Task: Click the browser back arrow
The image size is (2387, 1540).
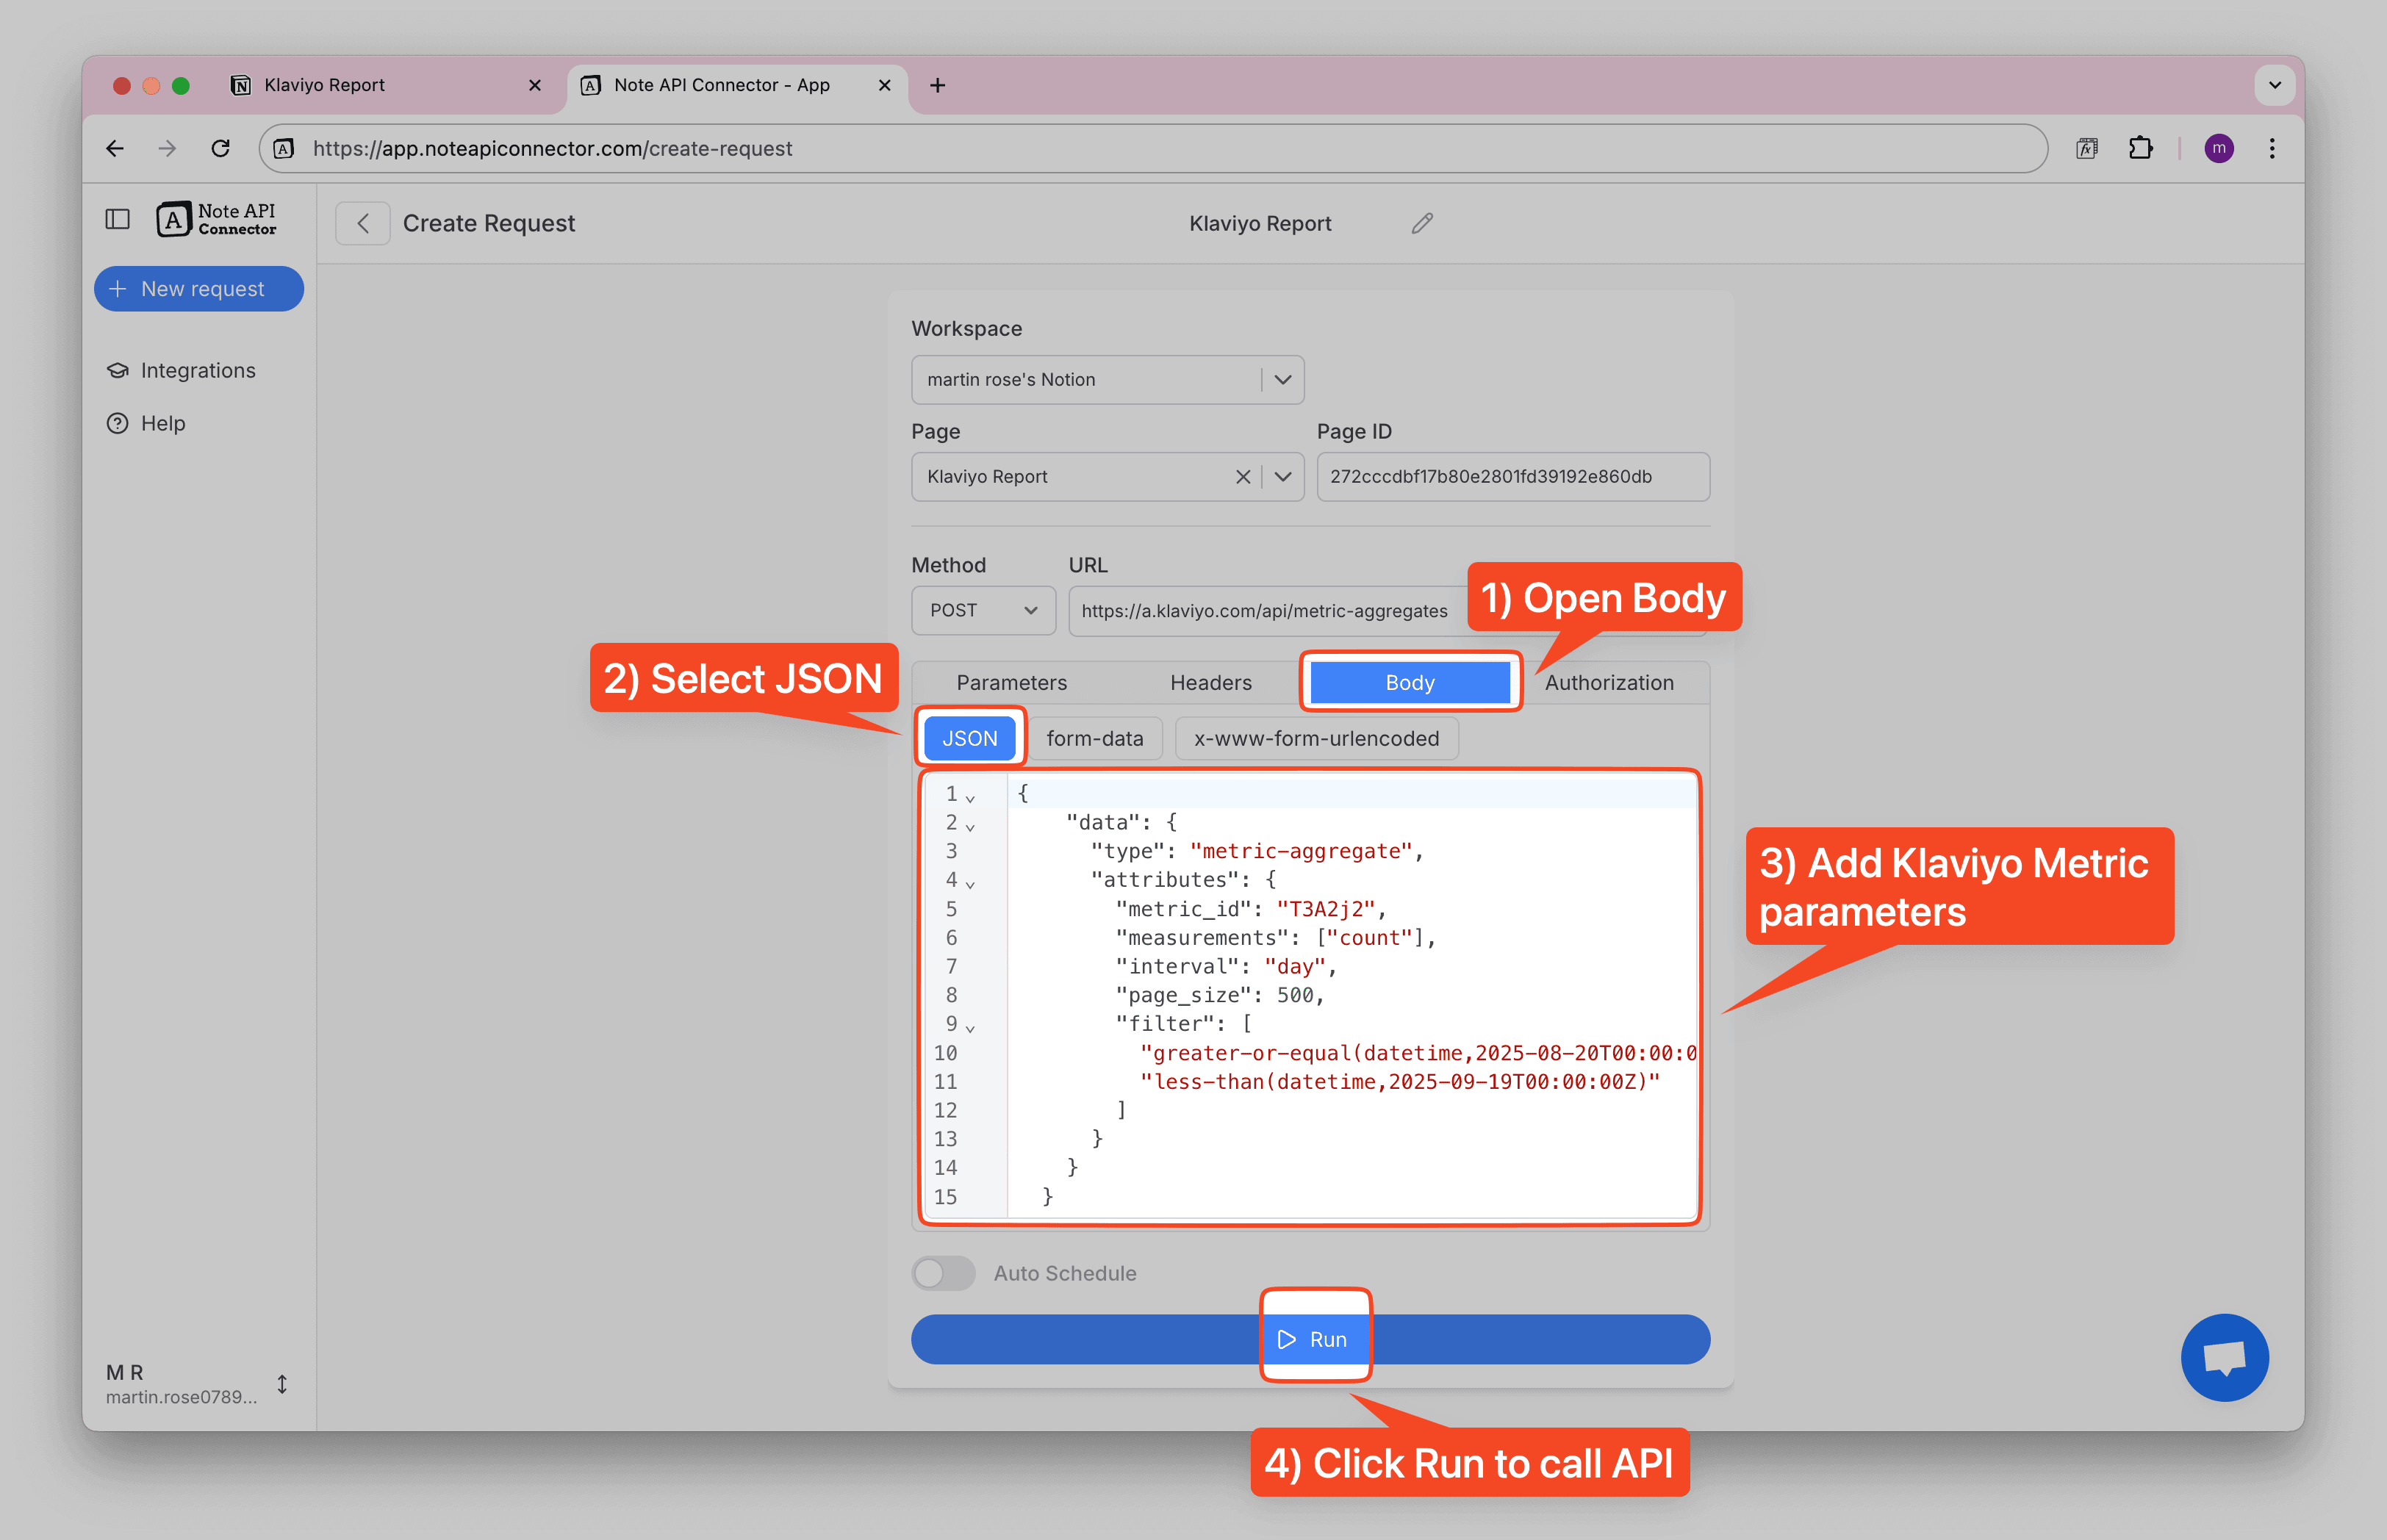Action: pos(115,148)
